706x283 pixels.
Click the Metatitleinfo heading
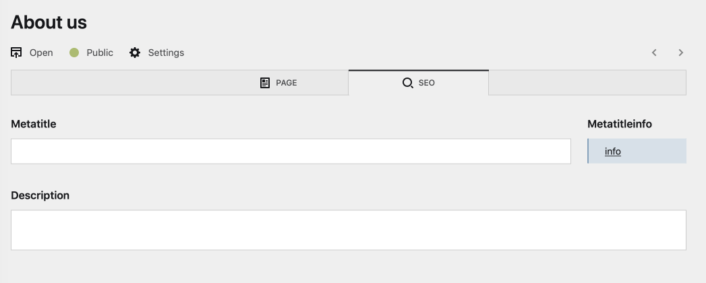(x=620, y=124)
